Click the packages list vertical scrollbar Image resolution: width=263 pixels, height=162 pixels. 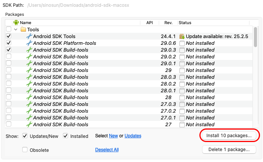click(x=255, y=75)
